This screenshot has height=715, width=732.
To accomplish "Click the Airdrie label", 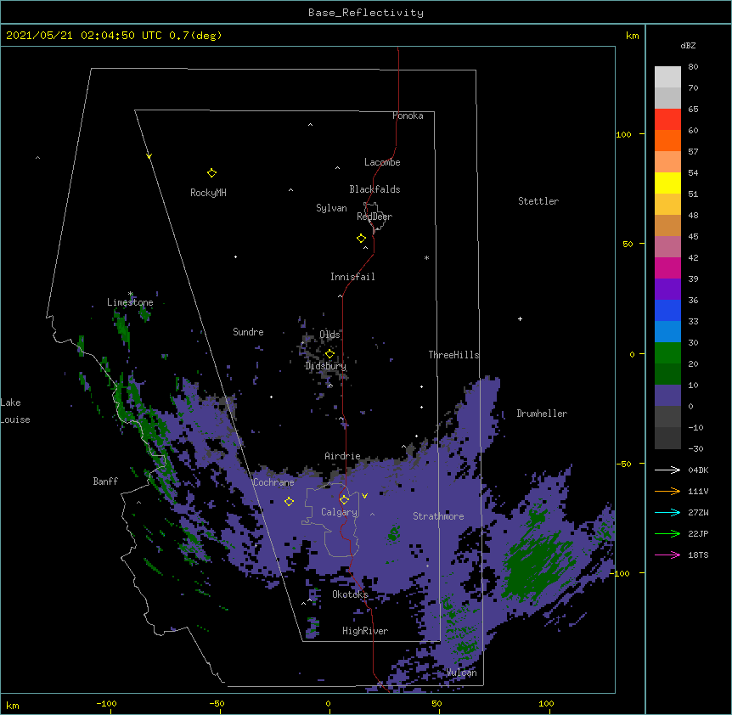I will click(343, 456).
